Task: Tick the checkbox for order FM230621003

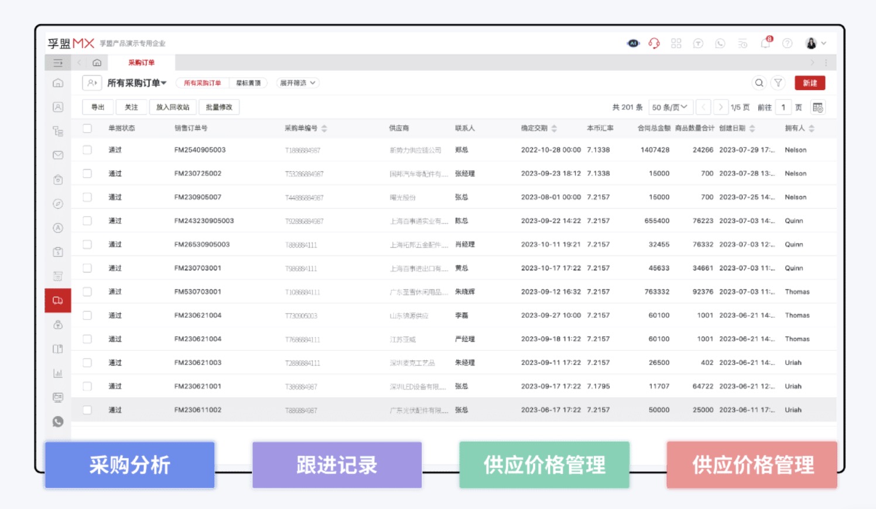Action: pyautogui.click(x=87, y=363)
